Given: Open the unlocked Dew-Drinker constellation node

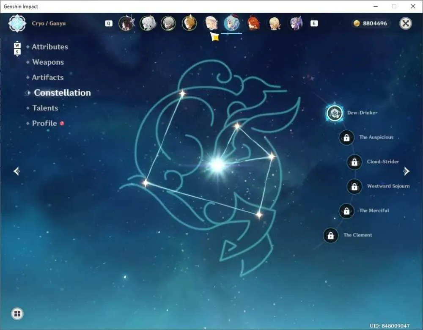Looking at the screenshot, I should click(335, 113).
